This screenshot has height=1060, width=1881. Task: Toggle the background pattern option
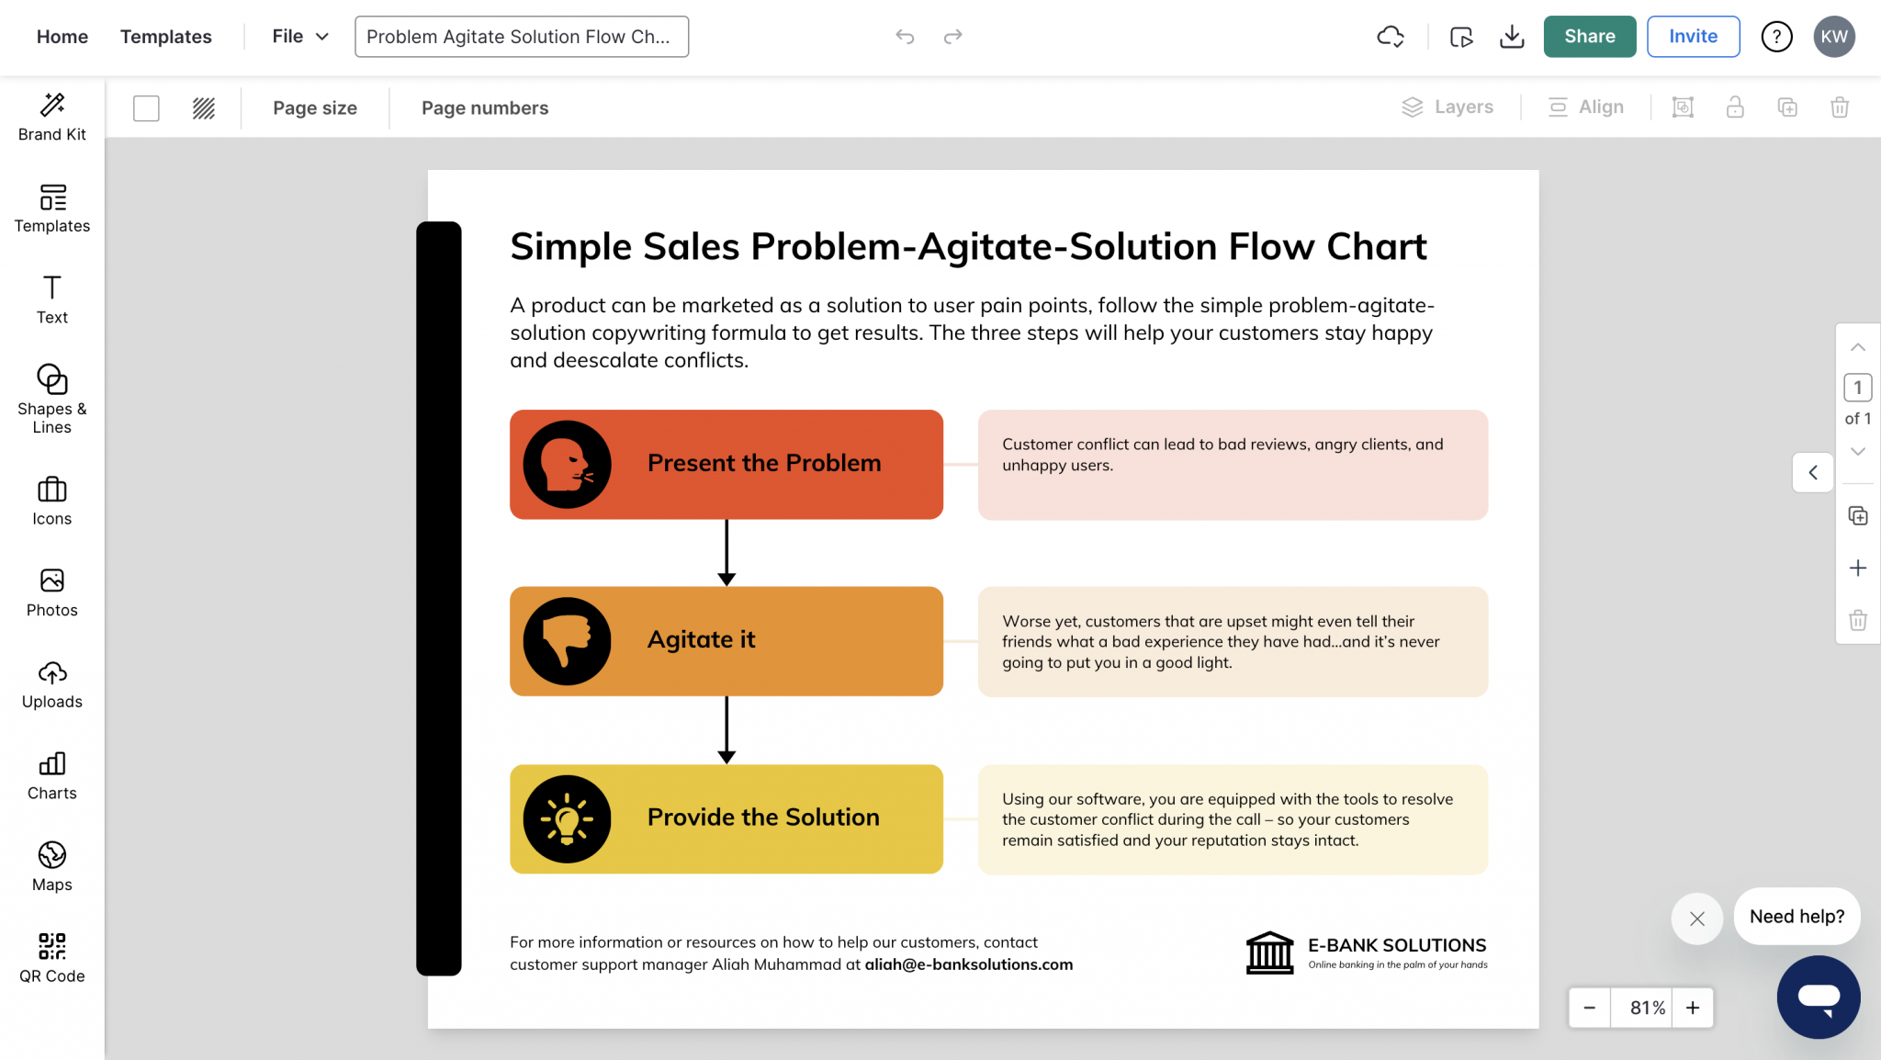(x=203, y=107)
